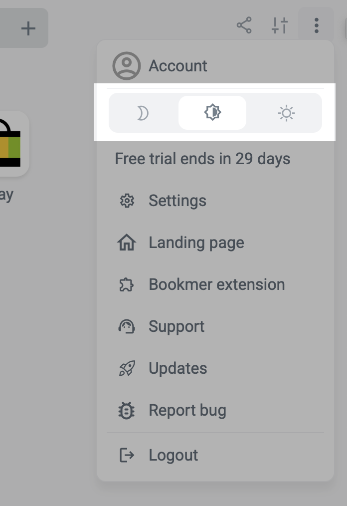Image resolution: width=347 pixels, height=506 pixels.
Task: Click the Bookmer extension puzzle icon
Action: tap(127, 285)
